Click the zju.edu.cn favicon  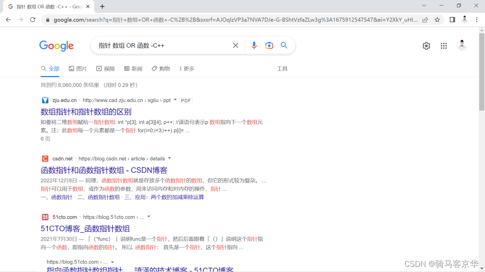click(x=45, y=100)
